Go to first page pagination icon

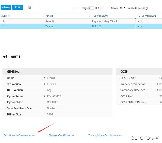73,8
